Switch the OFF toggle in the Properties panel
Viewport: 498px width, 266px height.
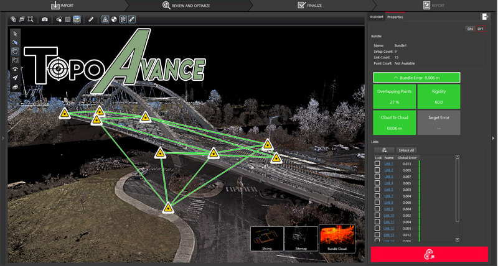[481, 29]
